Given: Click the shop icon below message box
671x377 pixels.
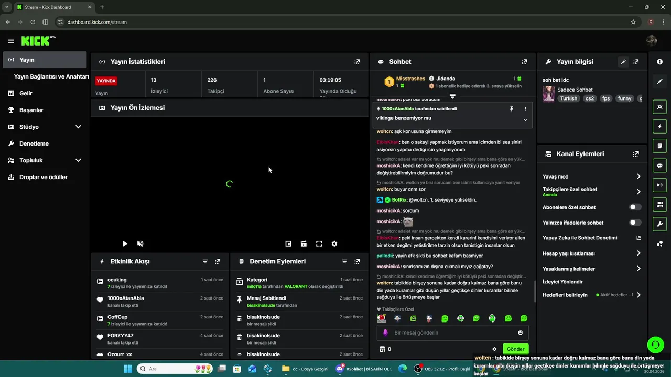Looking at the screenshot, I should pos(382,349).
